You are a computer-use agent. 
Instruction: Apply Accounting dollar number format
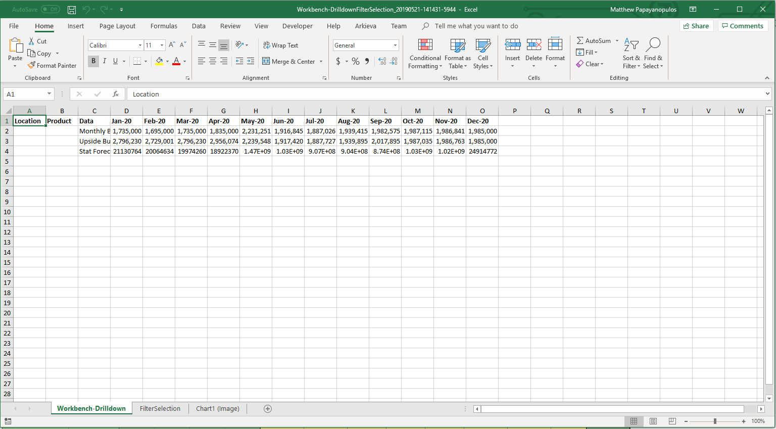tap(338, 61)
